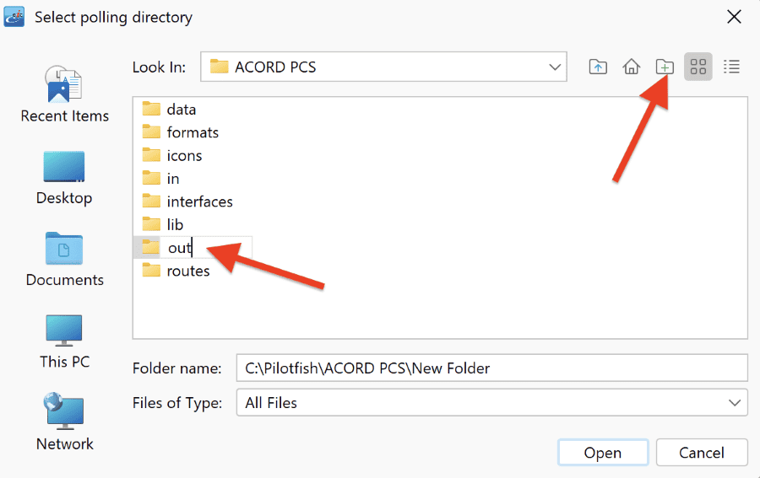The width and height of the screenshot is (760, 478).
Task: Click inside the Folder name field
Action: [x=491, y=368]
